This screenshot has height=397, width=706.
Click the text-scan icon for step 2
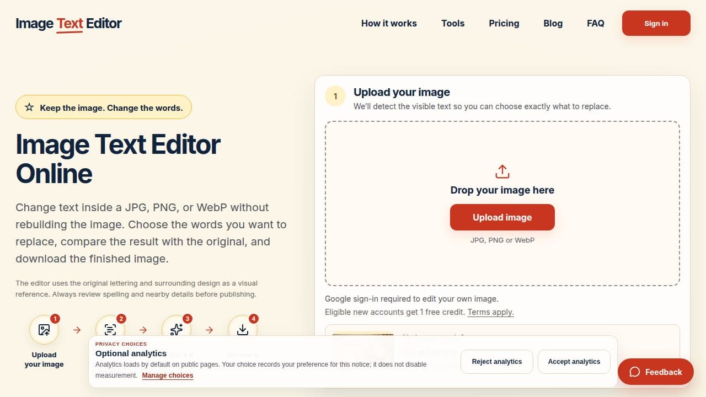click(110, 330)
